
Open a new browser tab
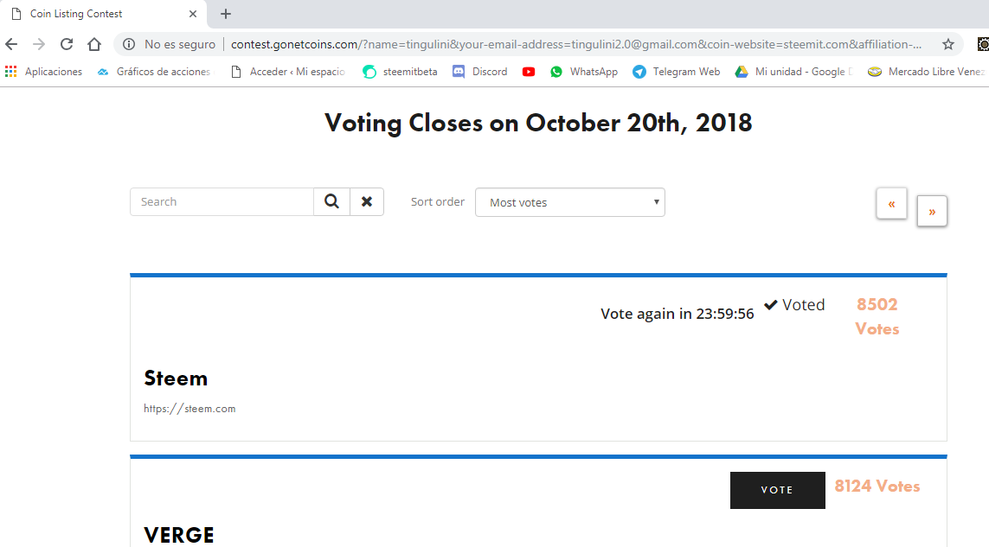coord(226,14)
